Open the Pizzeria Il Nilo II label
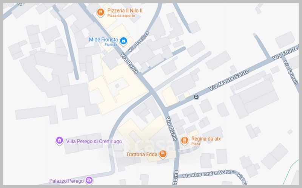Viewport: 302px width, 188px height. (x=125, y=11)
